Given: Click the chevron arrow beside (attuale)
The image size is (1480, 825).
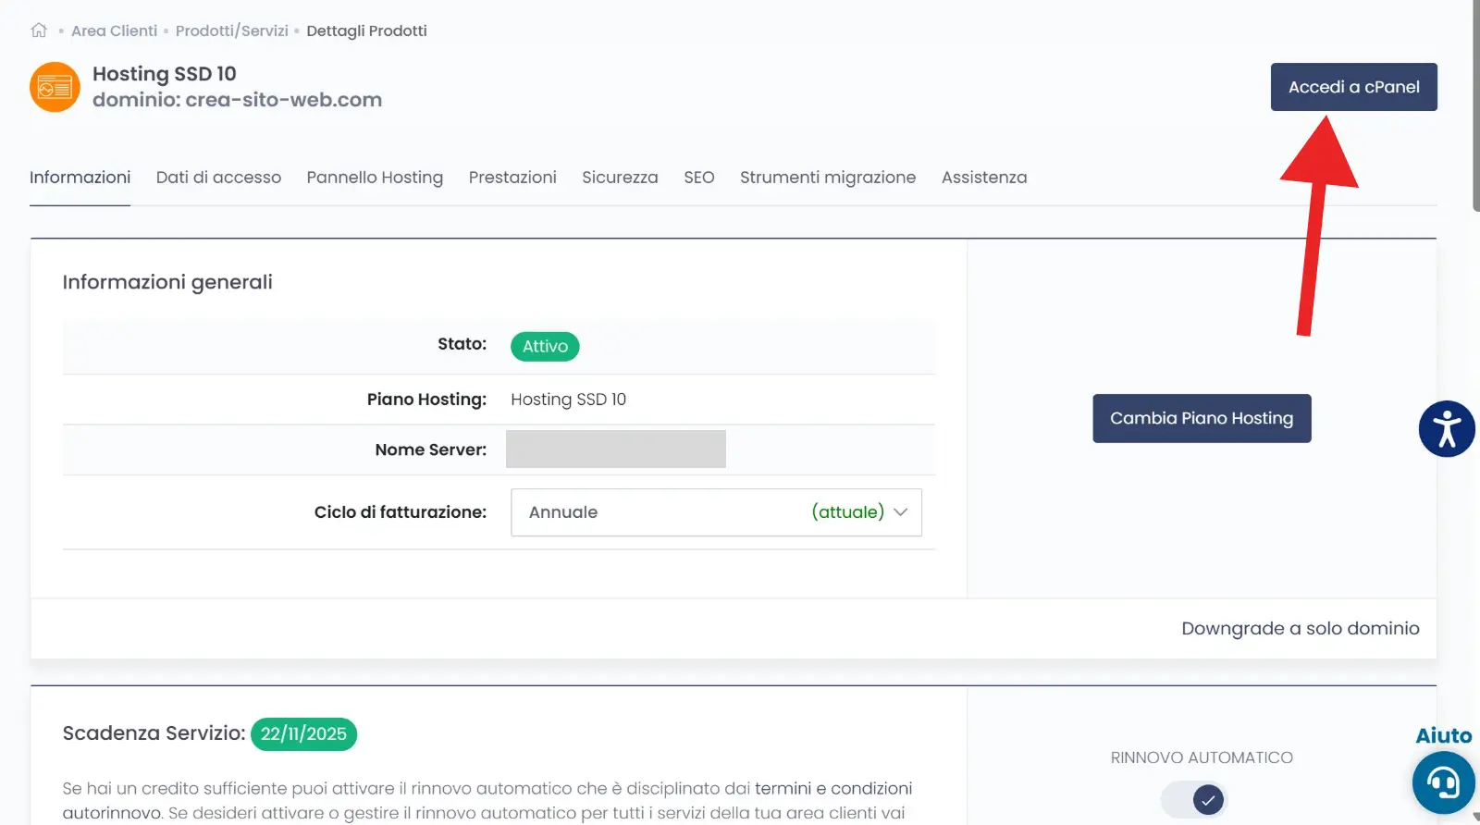Looking at the screenshot, I should coord(900,512).
